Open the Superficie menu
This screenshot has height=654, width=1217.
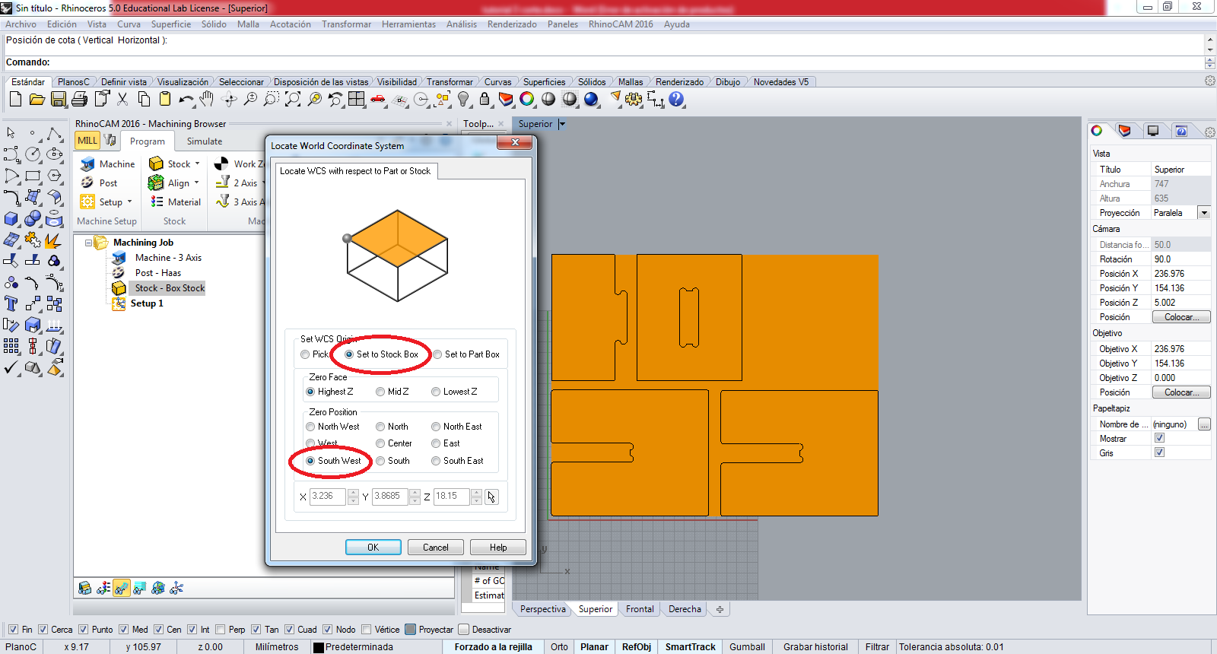pyautogui.click(x=171, y=24)
